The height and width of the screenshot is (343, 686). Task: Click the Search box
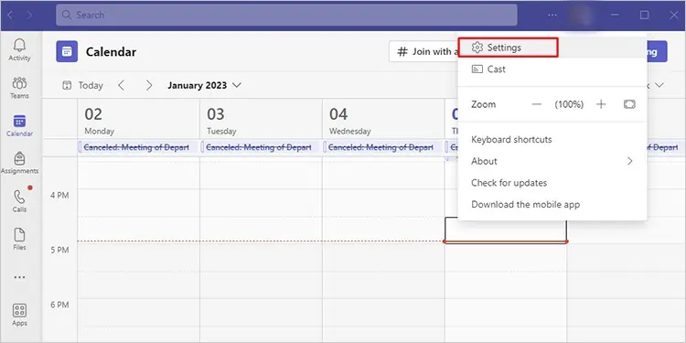point(286,15)
